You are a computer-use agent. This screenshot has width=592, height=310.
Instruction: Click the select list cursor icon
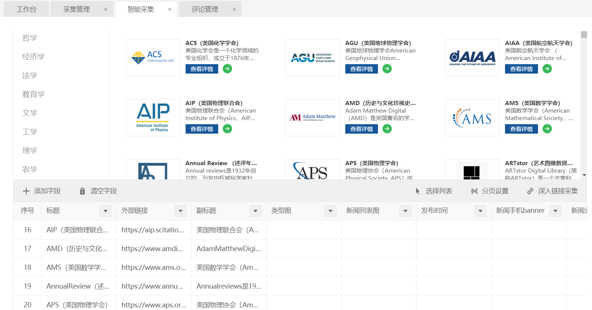(x=418, y=191)
